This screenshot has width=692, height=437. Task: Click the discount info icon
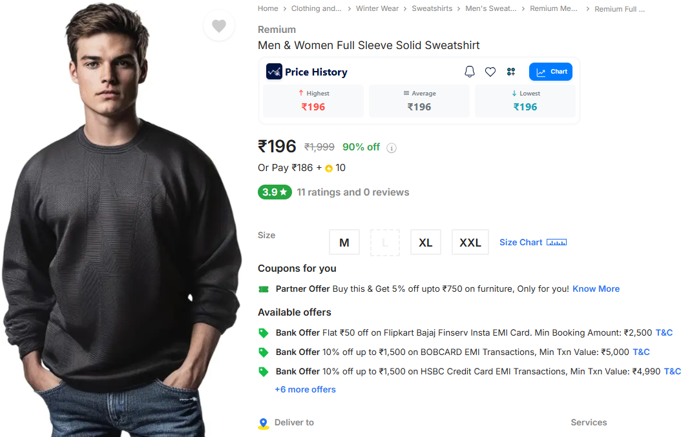click(x=392, y=148)
